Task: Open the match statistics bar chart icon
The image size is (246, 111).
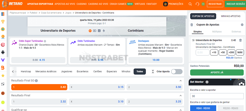Action: 99,31
